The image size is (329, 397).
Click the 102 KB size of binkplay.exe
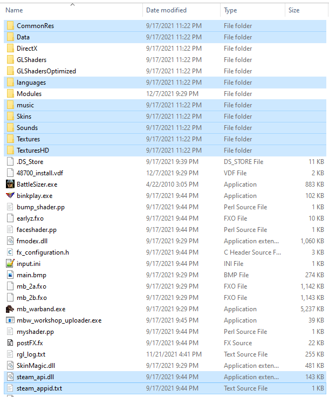click(314, 196)
